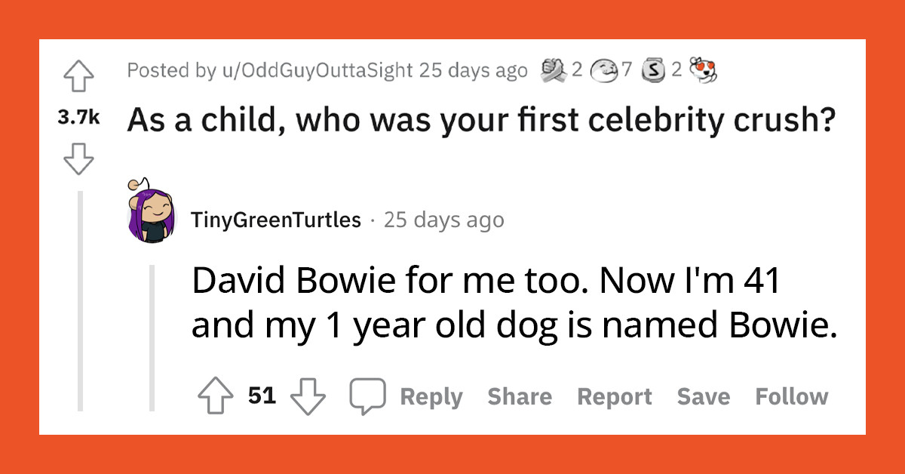Image resolution: width=905 pixels, height=474 pixels.
Task: Follow TinyGreenTurtles via the Follow link
Action: pos(792,396)
